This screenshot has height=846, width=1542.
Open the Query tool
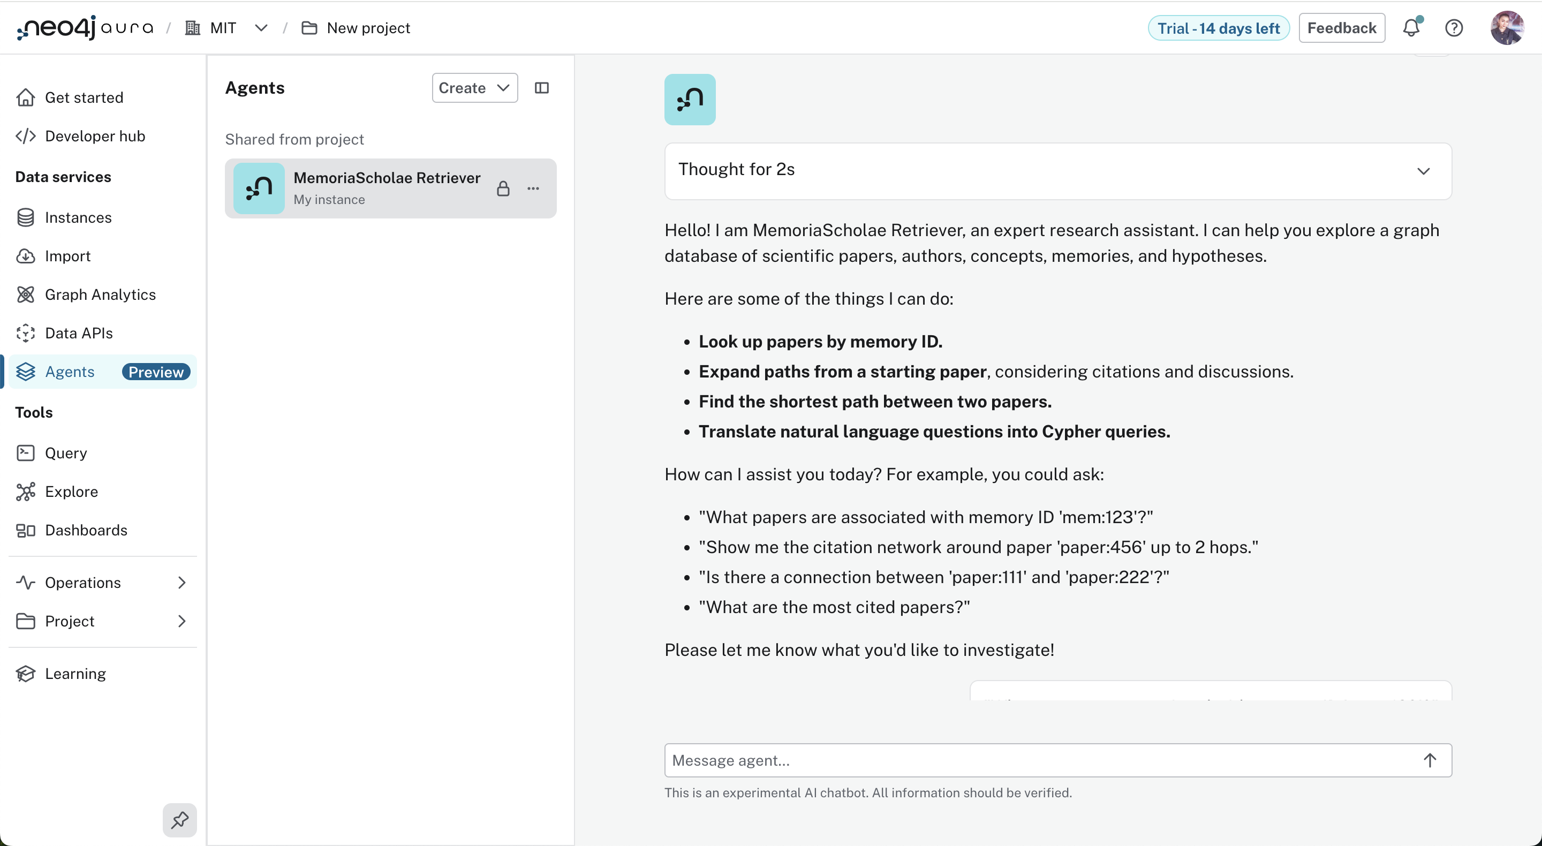click(66, 452)
